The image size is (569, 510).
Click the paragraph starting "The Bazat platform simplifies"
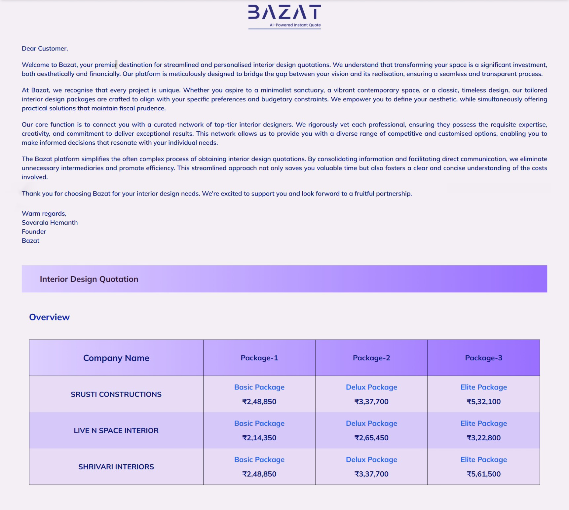pyautogui.click(x=284, y=168)
